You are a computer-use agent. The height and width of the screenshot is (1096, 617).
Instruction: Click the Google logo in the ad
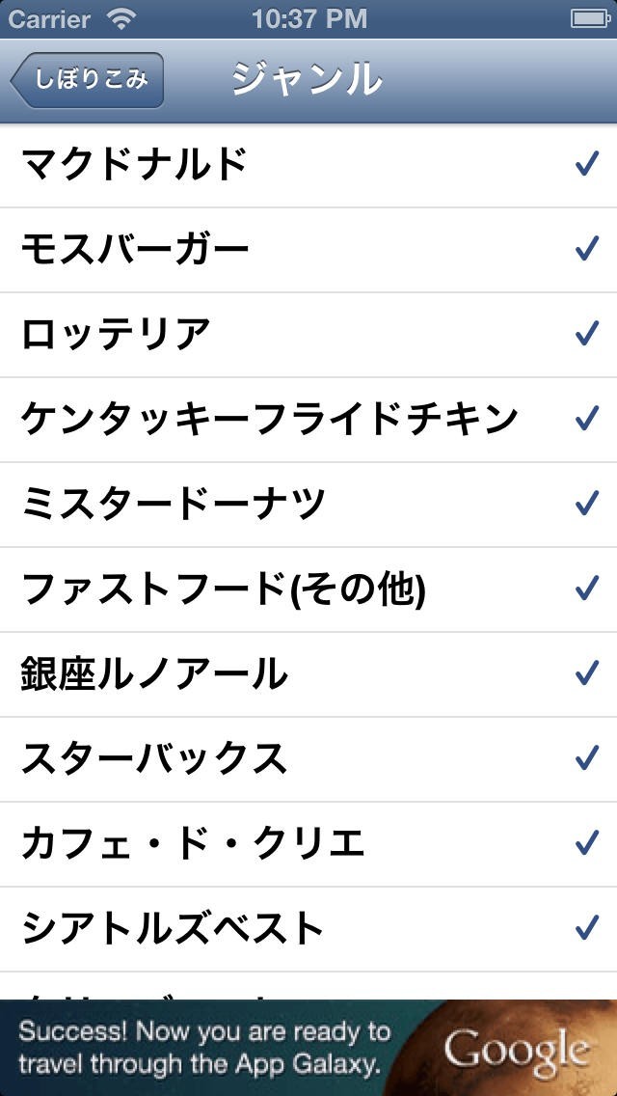(x=517, y=1050)
